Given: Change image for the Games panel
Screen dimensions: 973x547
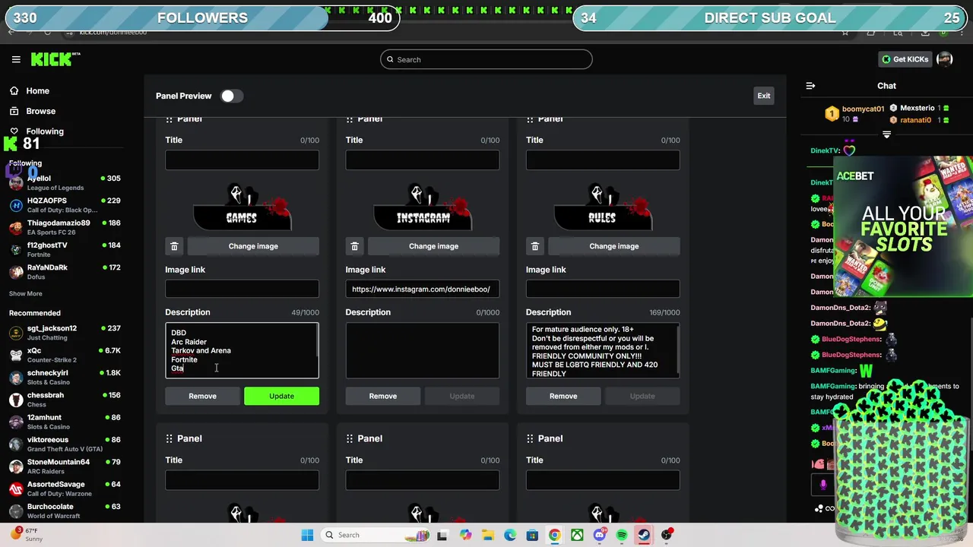Looking at the screenshot, I should tap(253, 246).
